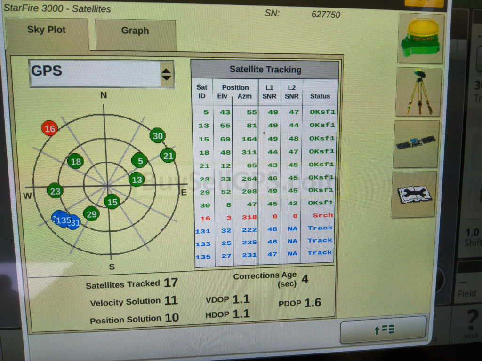Click the PDOP 1.6 reading
Viewport: 482px width, 361px height.
[x=300, y=303]
